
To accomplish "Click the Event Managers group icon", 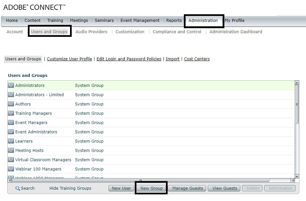I will click(x=11, y=123).
